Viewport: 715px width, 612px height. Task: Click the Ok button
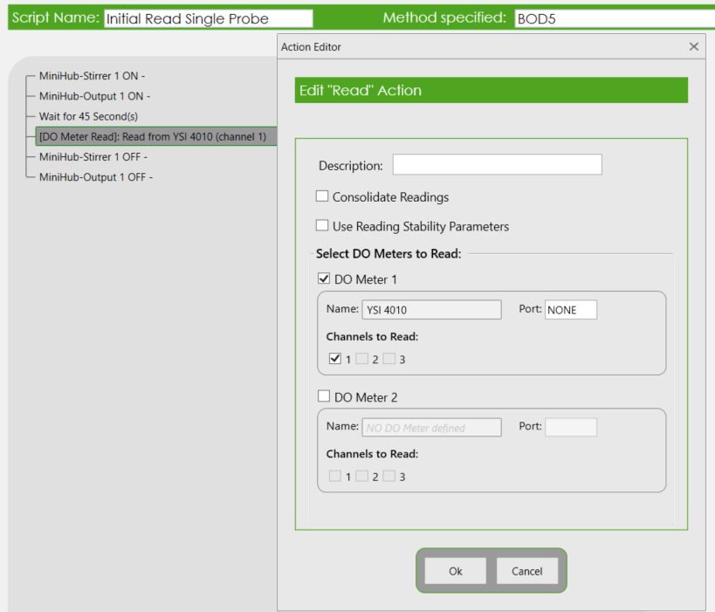pyautogui.click(x=455, y=571)
